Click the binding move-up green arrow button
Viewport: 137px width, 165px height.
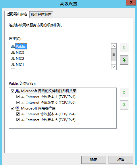(x=124, y=92)
